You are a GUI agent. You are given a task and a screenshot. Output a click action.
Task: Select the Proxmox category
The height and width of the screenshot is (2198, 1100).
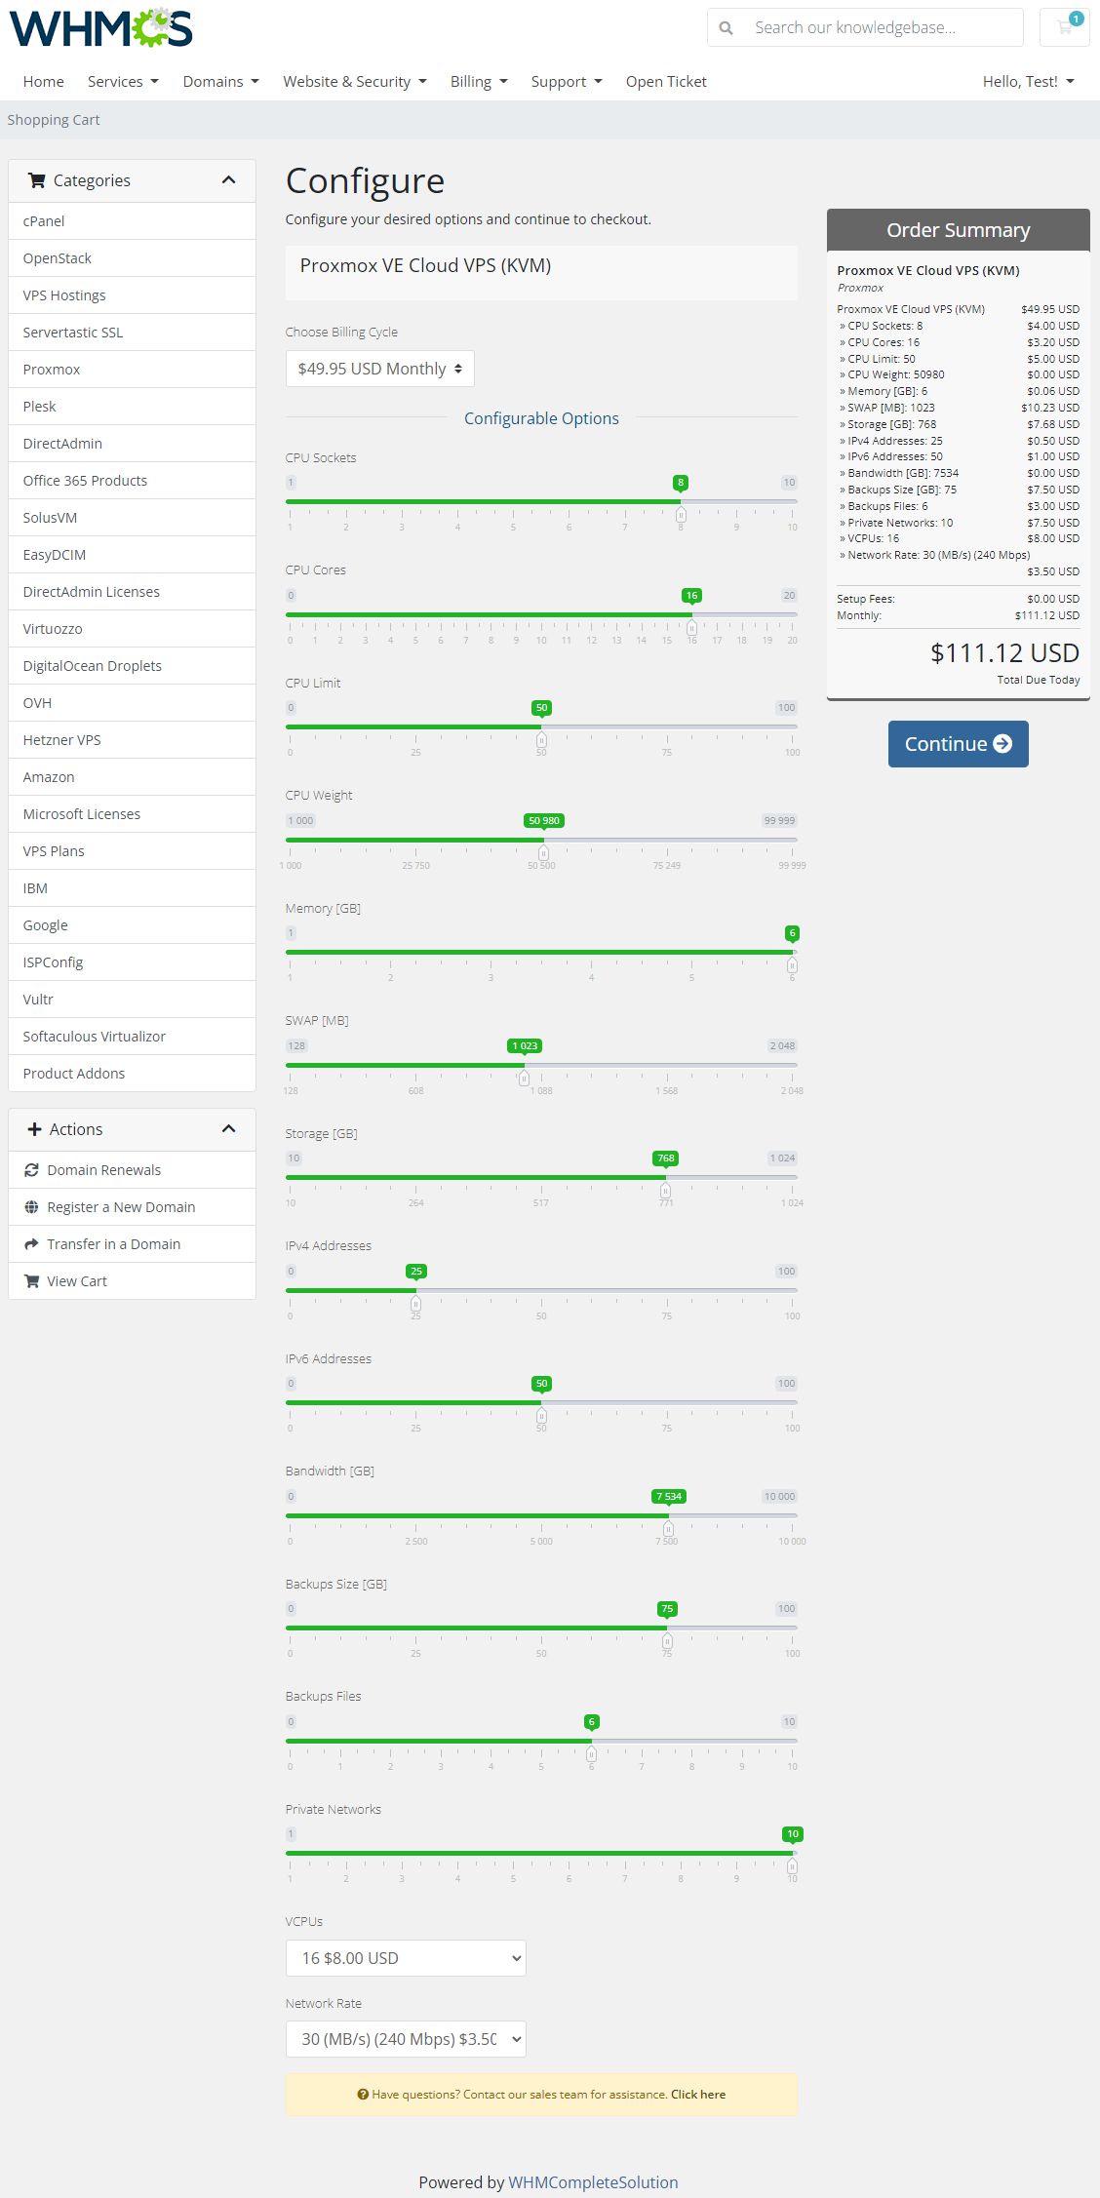pos(132,370)
